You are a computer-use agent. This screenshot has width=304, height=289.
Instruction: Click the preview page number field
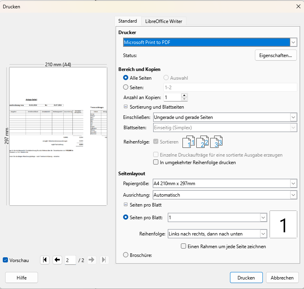(70, 260)
